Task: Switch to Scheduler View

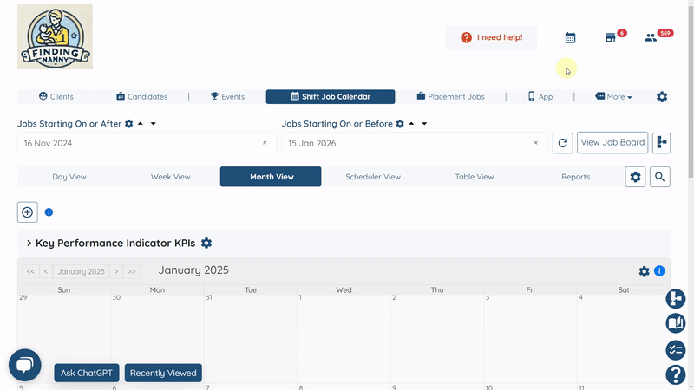Action: 373,177
